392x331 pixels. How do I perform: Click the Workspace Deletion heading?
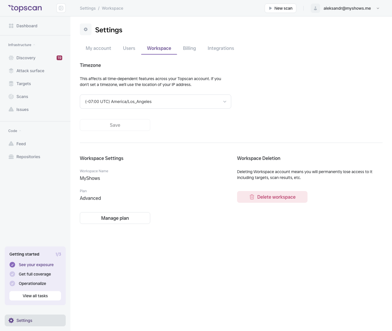pos(259,158)
